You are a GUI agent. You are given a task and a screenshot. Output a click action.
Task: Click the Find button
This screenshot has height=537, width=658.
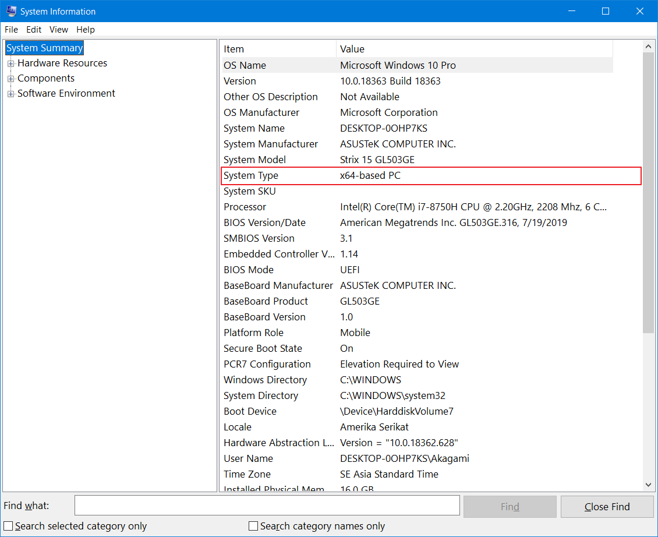[x=510, y=507]
